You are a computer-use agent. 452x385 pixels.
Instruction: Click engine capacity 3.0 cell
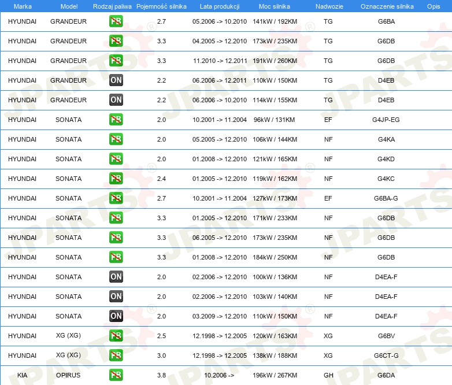(161, 356)
